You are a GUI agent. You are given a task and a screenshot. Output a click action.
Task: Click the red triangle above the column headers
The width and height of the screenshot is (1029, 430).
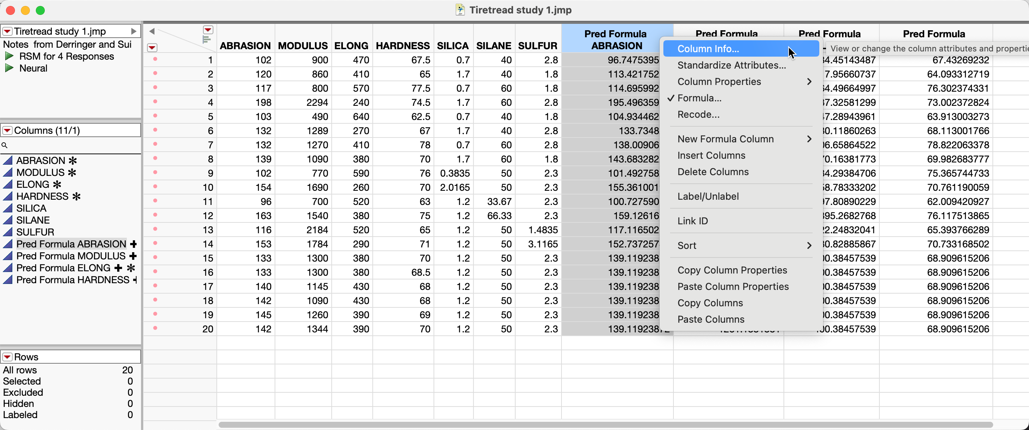coord(208,30)
